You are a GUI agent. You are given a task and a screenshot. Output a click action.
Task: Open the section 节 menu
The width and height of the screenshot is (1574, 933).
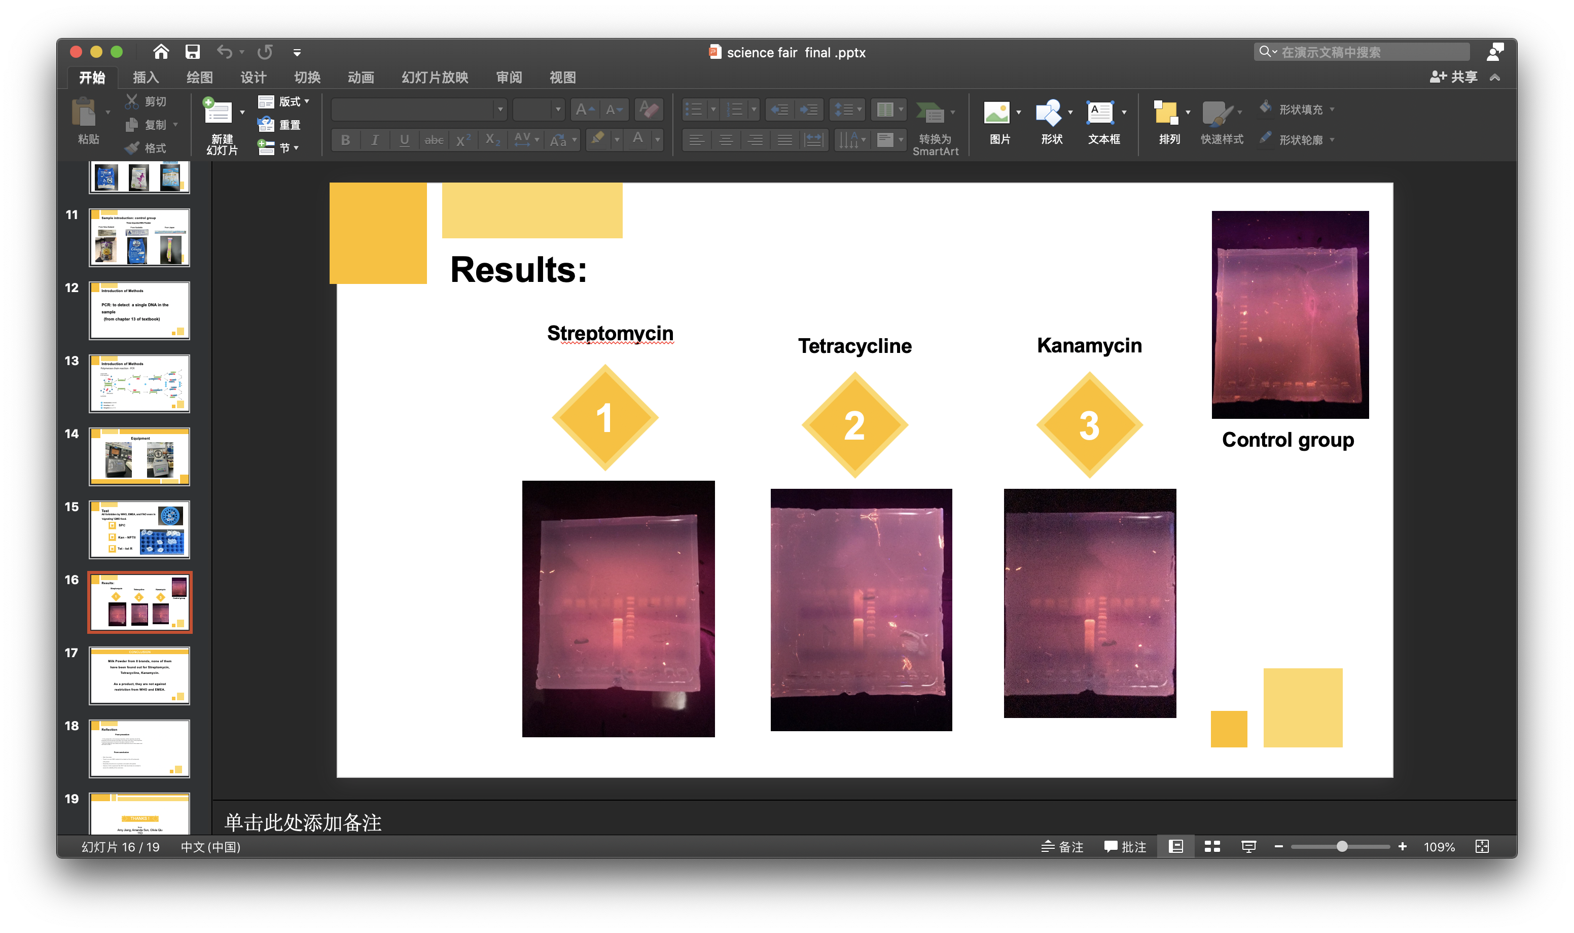click(x=278, y=148)
